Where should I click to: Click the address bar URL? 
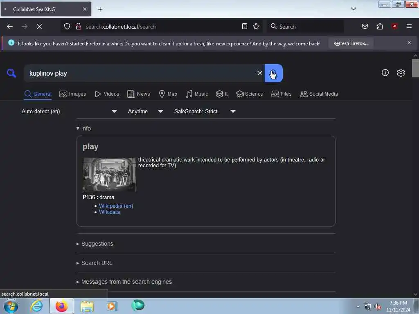[121, 27]
